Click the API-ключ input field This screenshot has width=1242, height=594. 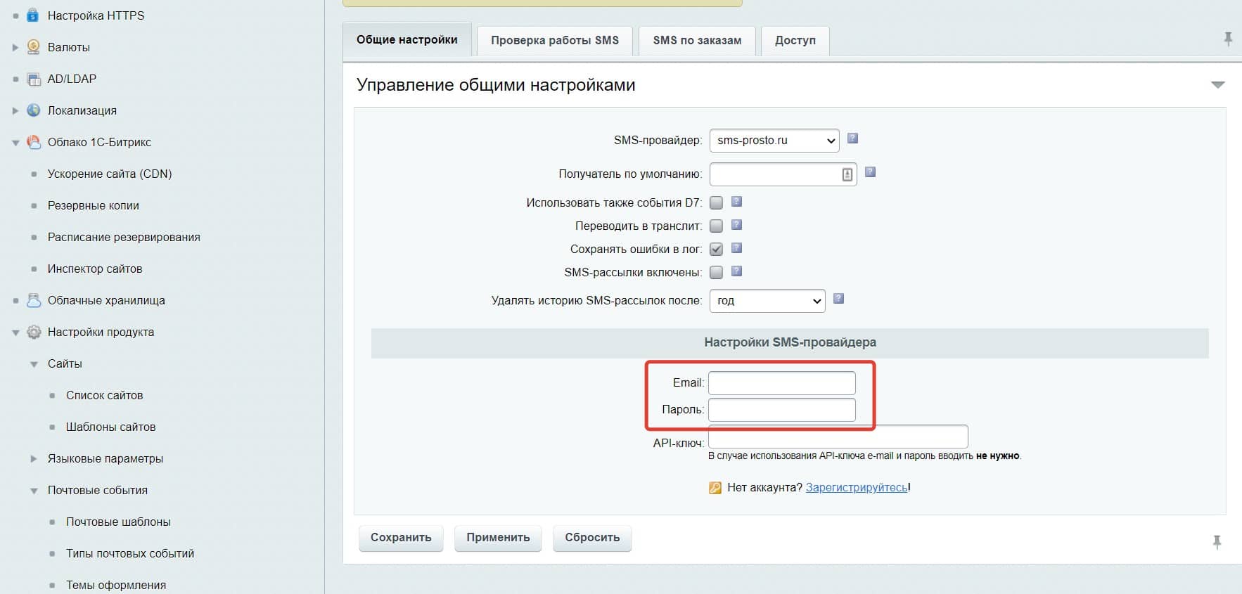click(x=838, y=437)
